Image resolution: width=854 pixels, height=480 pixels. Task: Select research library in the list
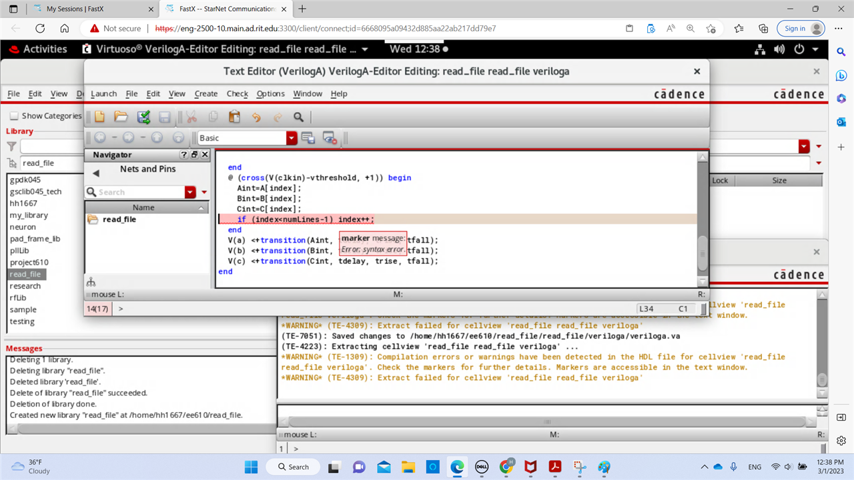[25, 286]
